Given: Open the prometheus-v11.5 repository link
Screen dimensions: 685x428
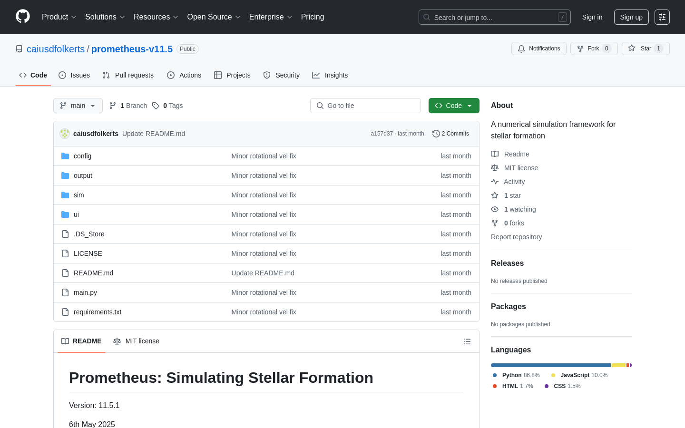Looking at the screenshot, I should (132, 49).
